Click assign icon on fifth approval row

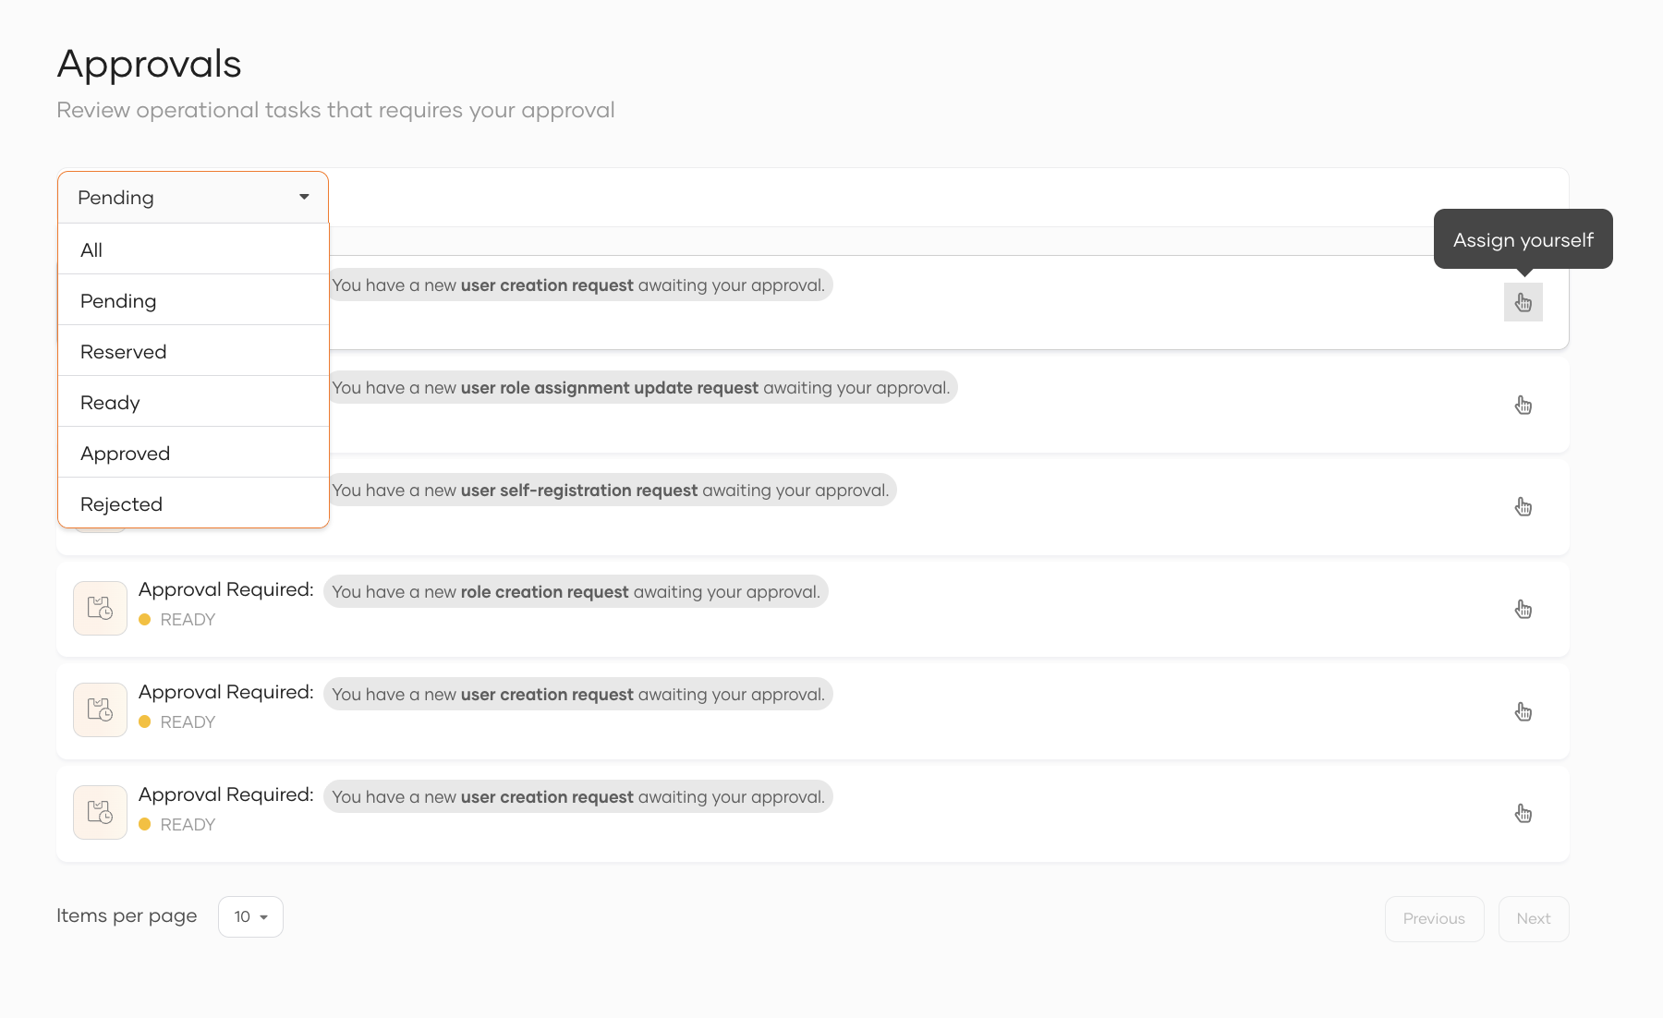[1523, 712]
